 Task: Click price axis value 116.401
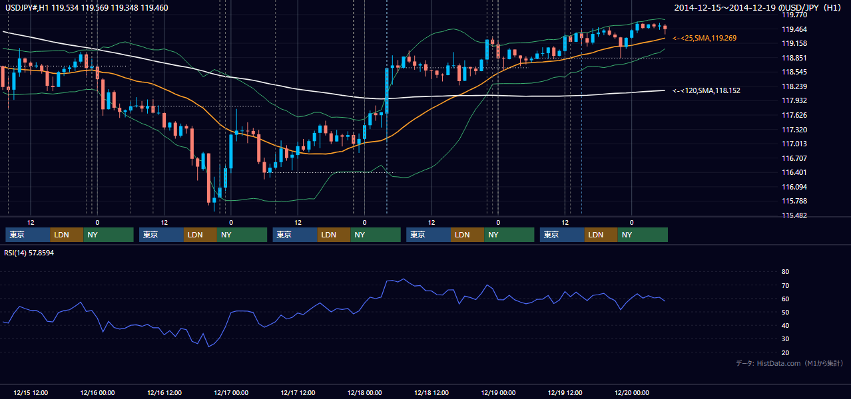coord(794,173)
